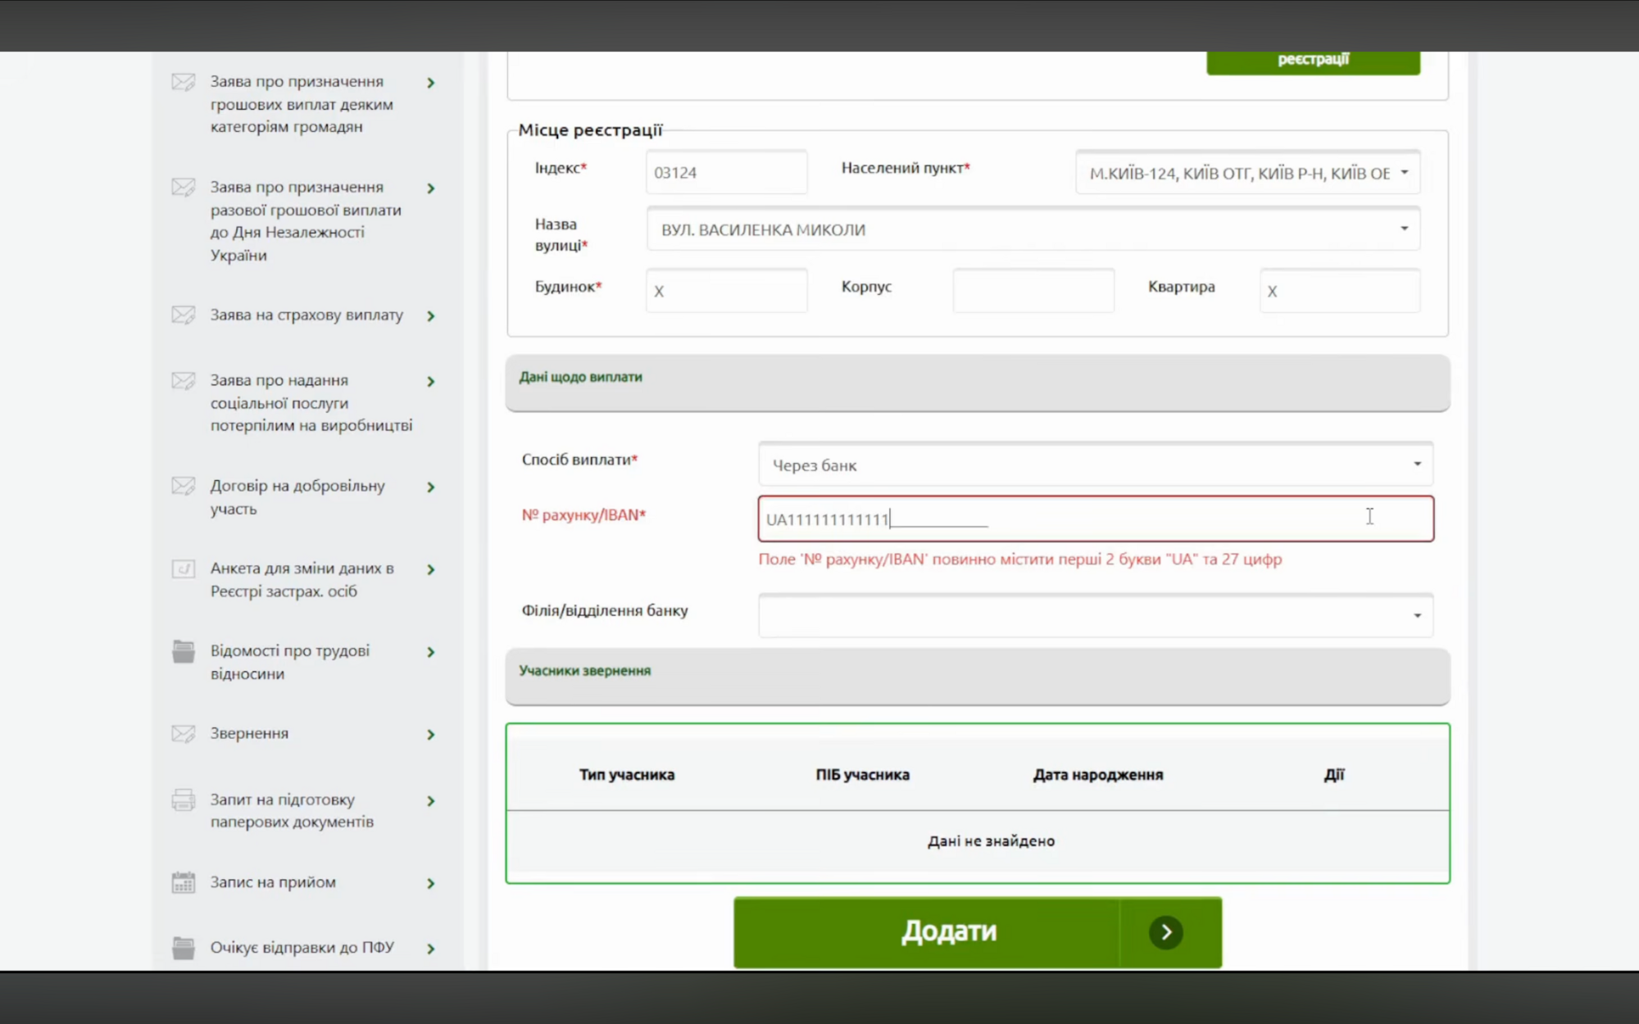Click the green "реєстрації" button at top
1639x1024 pixels.
coord(1312,59)
